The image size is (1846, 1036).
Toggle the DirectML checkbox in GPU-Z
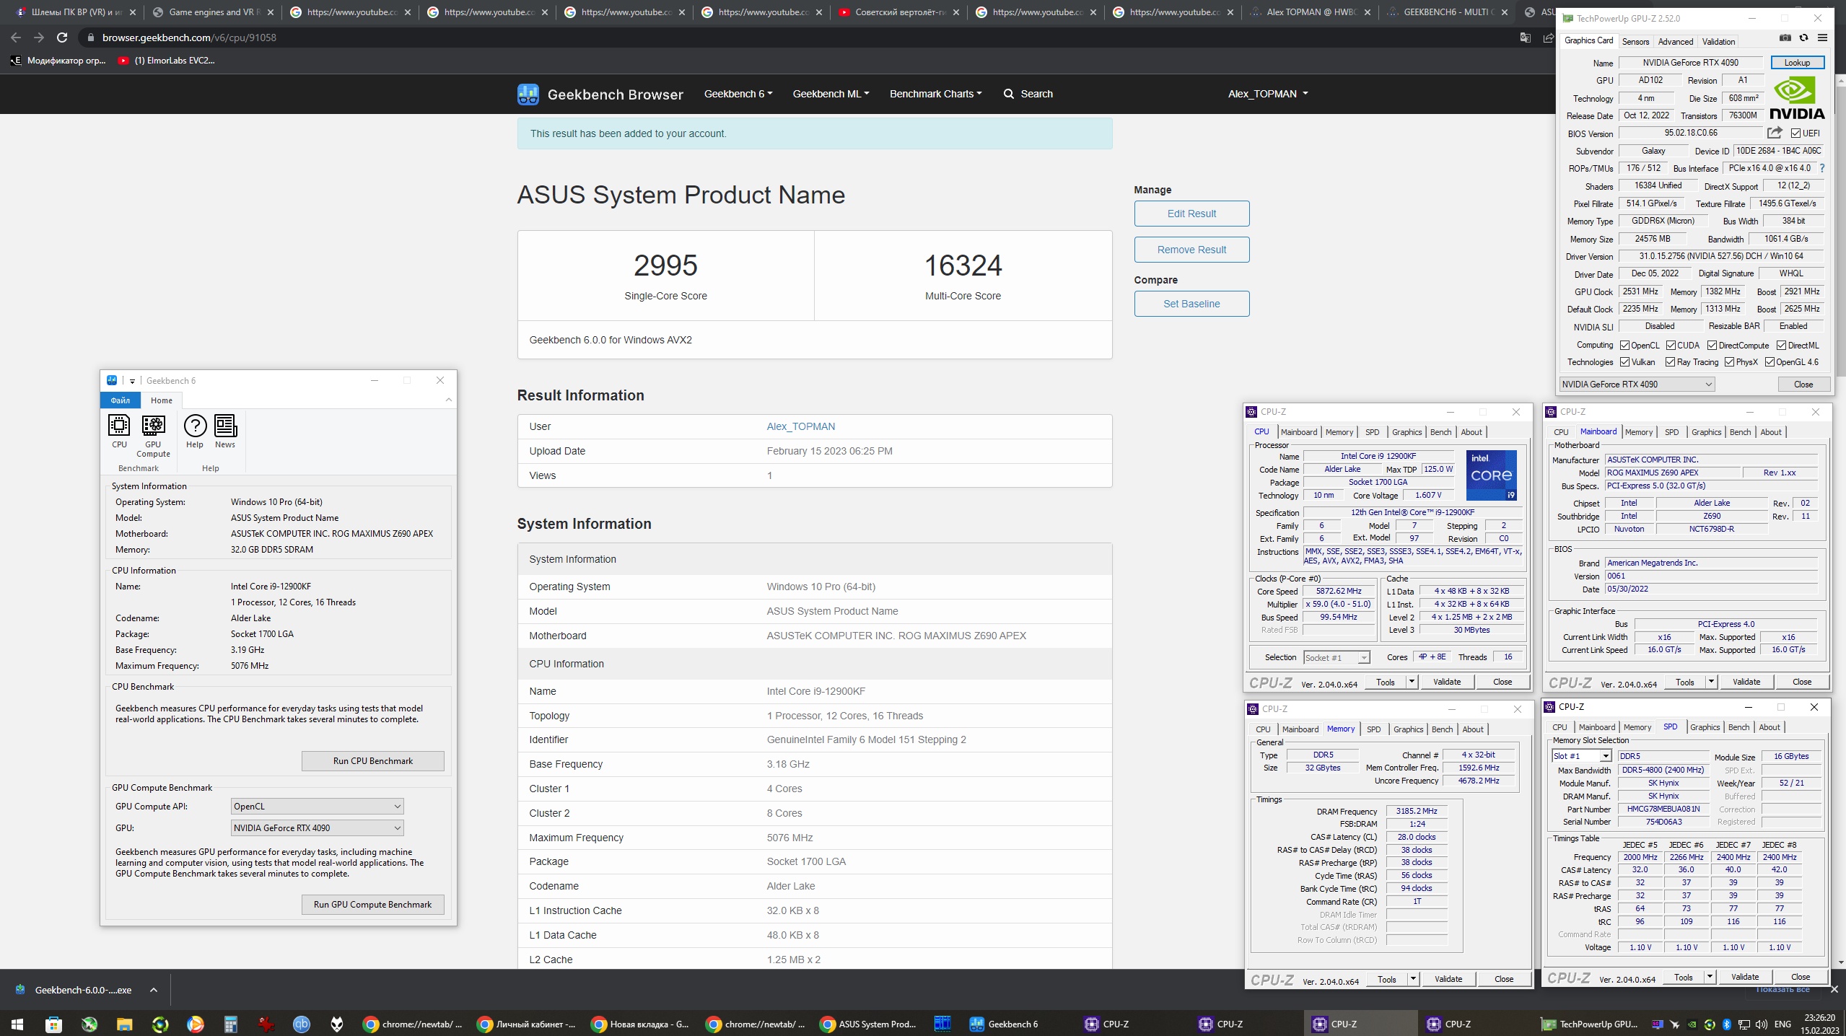tap(1781, 346)
